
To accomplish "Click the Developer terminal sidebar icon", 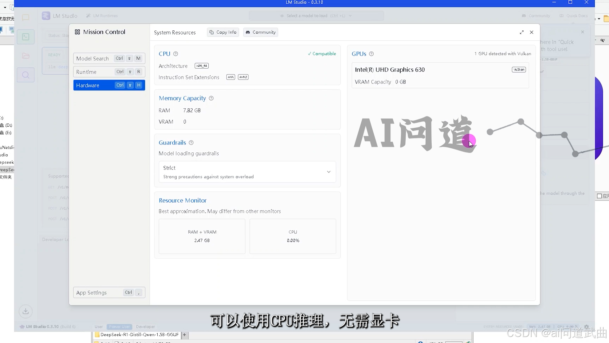I will point(26,37).
